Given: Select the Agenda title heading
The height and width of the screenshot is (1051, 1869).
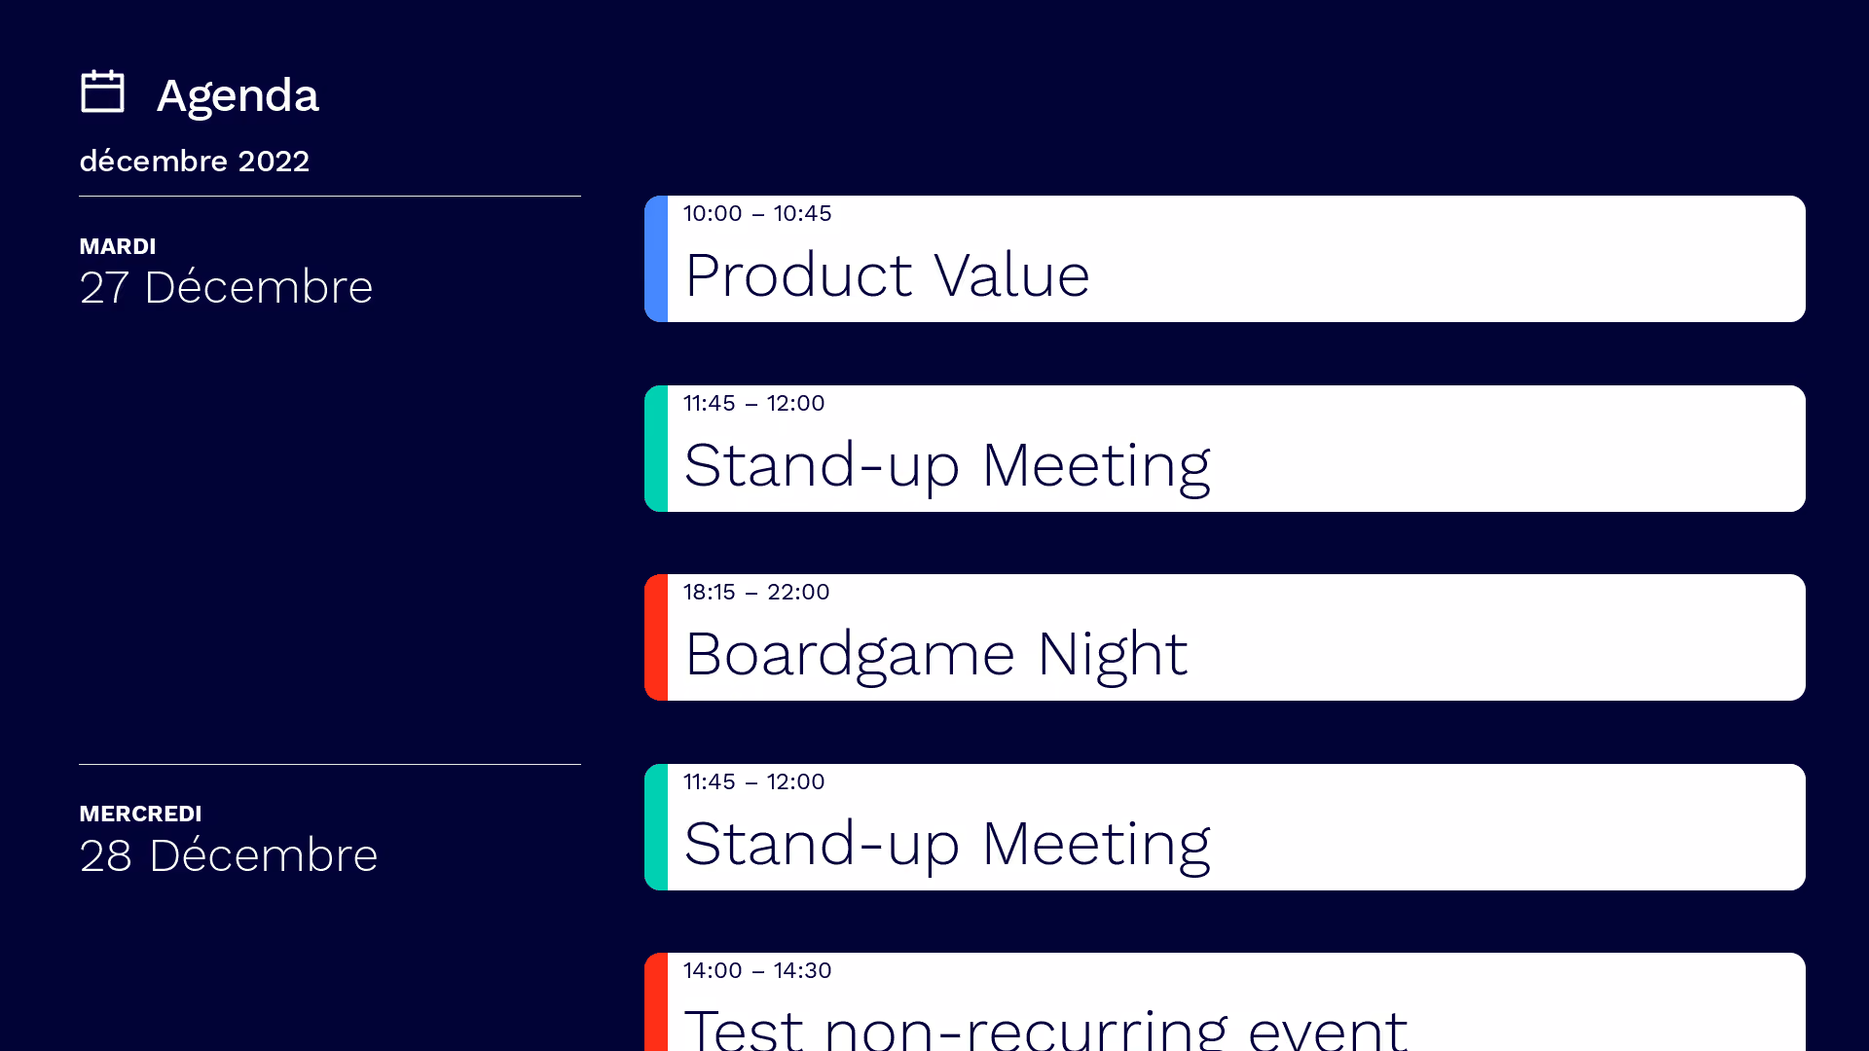Looking at the screenshot, I should [238, 95].
